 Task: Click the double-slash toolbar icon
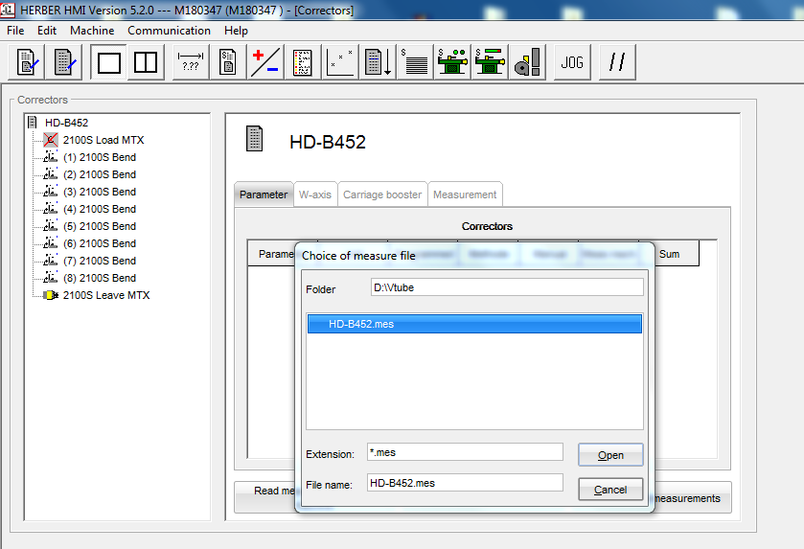[x=618, y=62]
